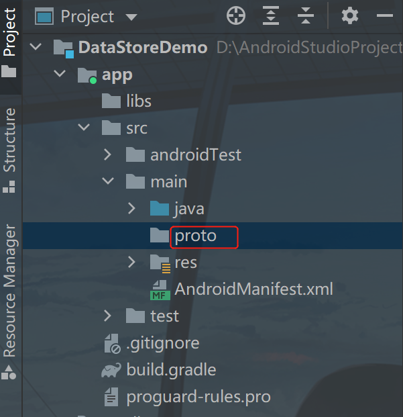The height and width of the screenshot is (417, 403).
Task: Click the res resources folder icon
Action: (160, 263)
